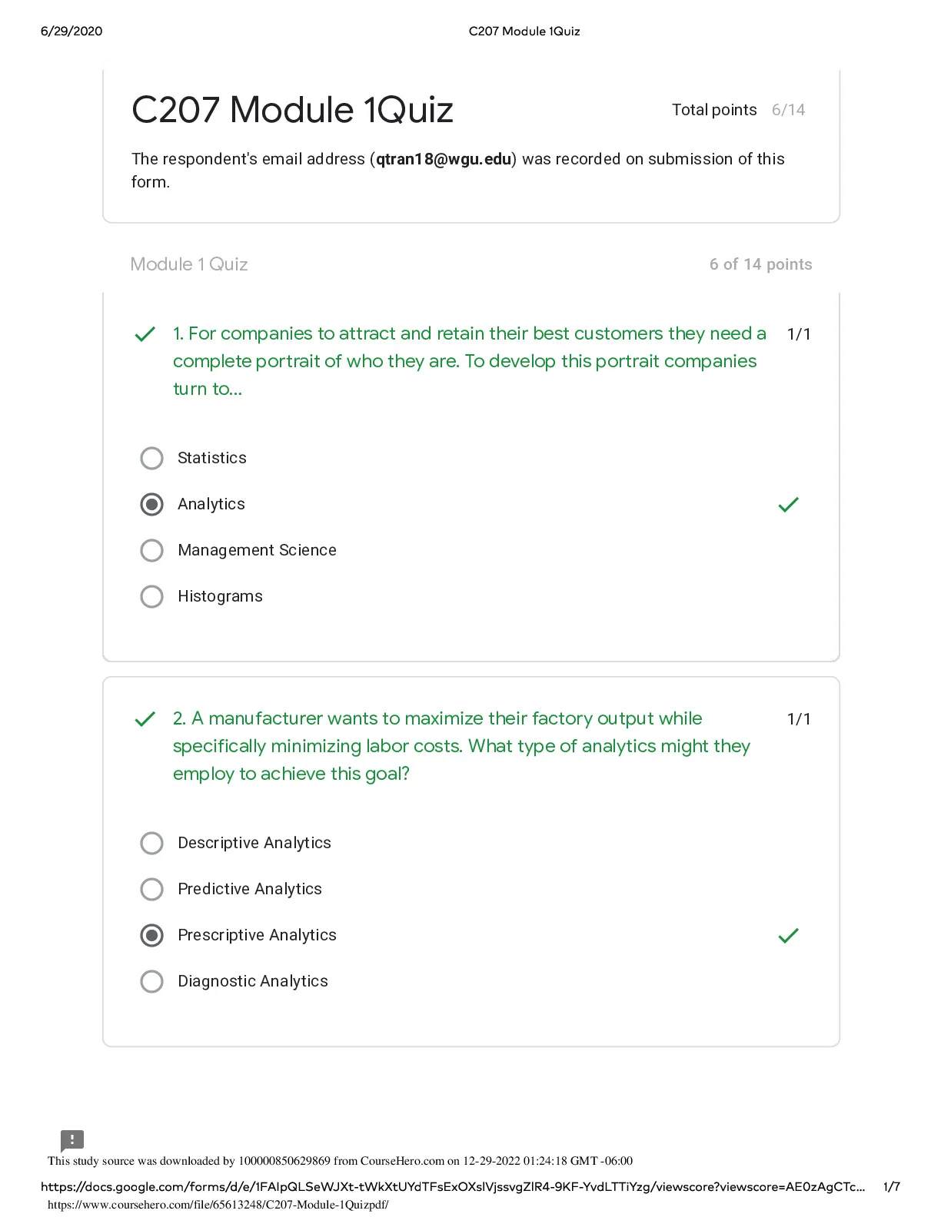
Task: Click the qtran18@wgu.edu email address
Action: (444, 159)
